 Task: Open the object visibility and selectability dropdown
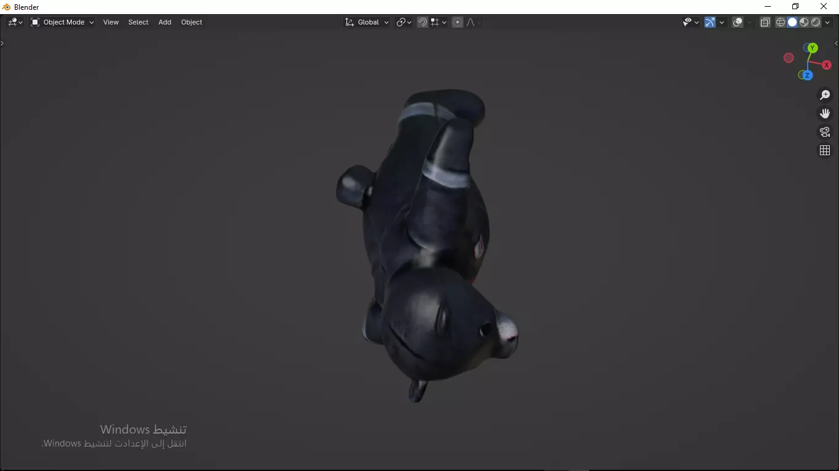pos(691,22)
